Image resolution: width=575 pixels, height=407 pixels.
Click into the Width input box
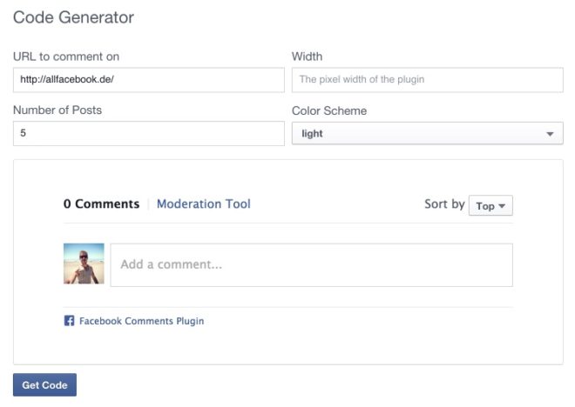pyautogui.click(x=427, y=80)
